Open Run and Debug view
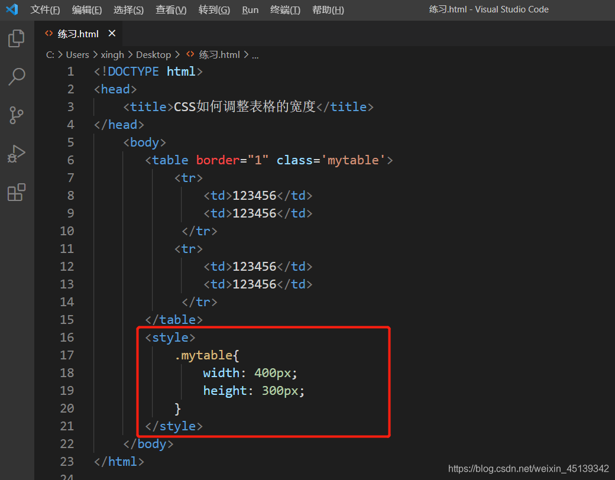 16,154
